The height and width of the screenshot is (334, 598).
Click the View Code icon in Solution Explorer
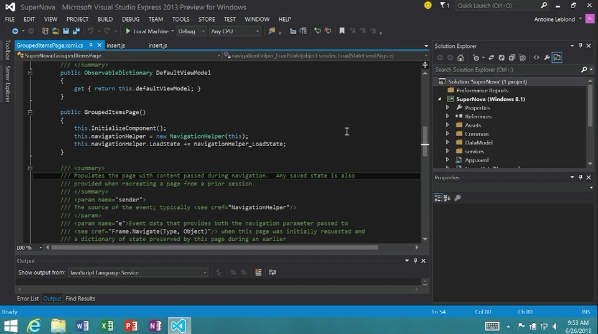point(536,58)
